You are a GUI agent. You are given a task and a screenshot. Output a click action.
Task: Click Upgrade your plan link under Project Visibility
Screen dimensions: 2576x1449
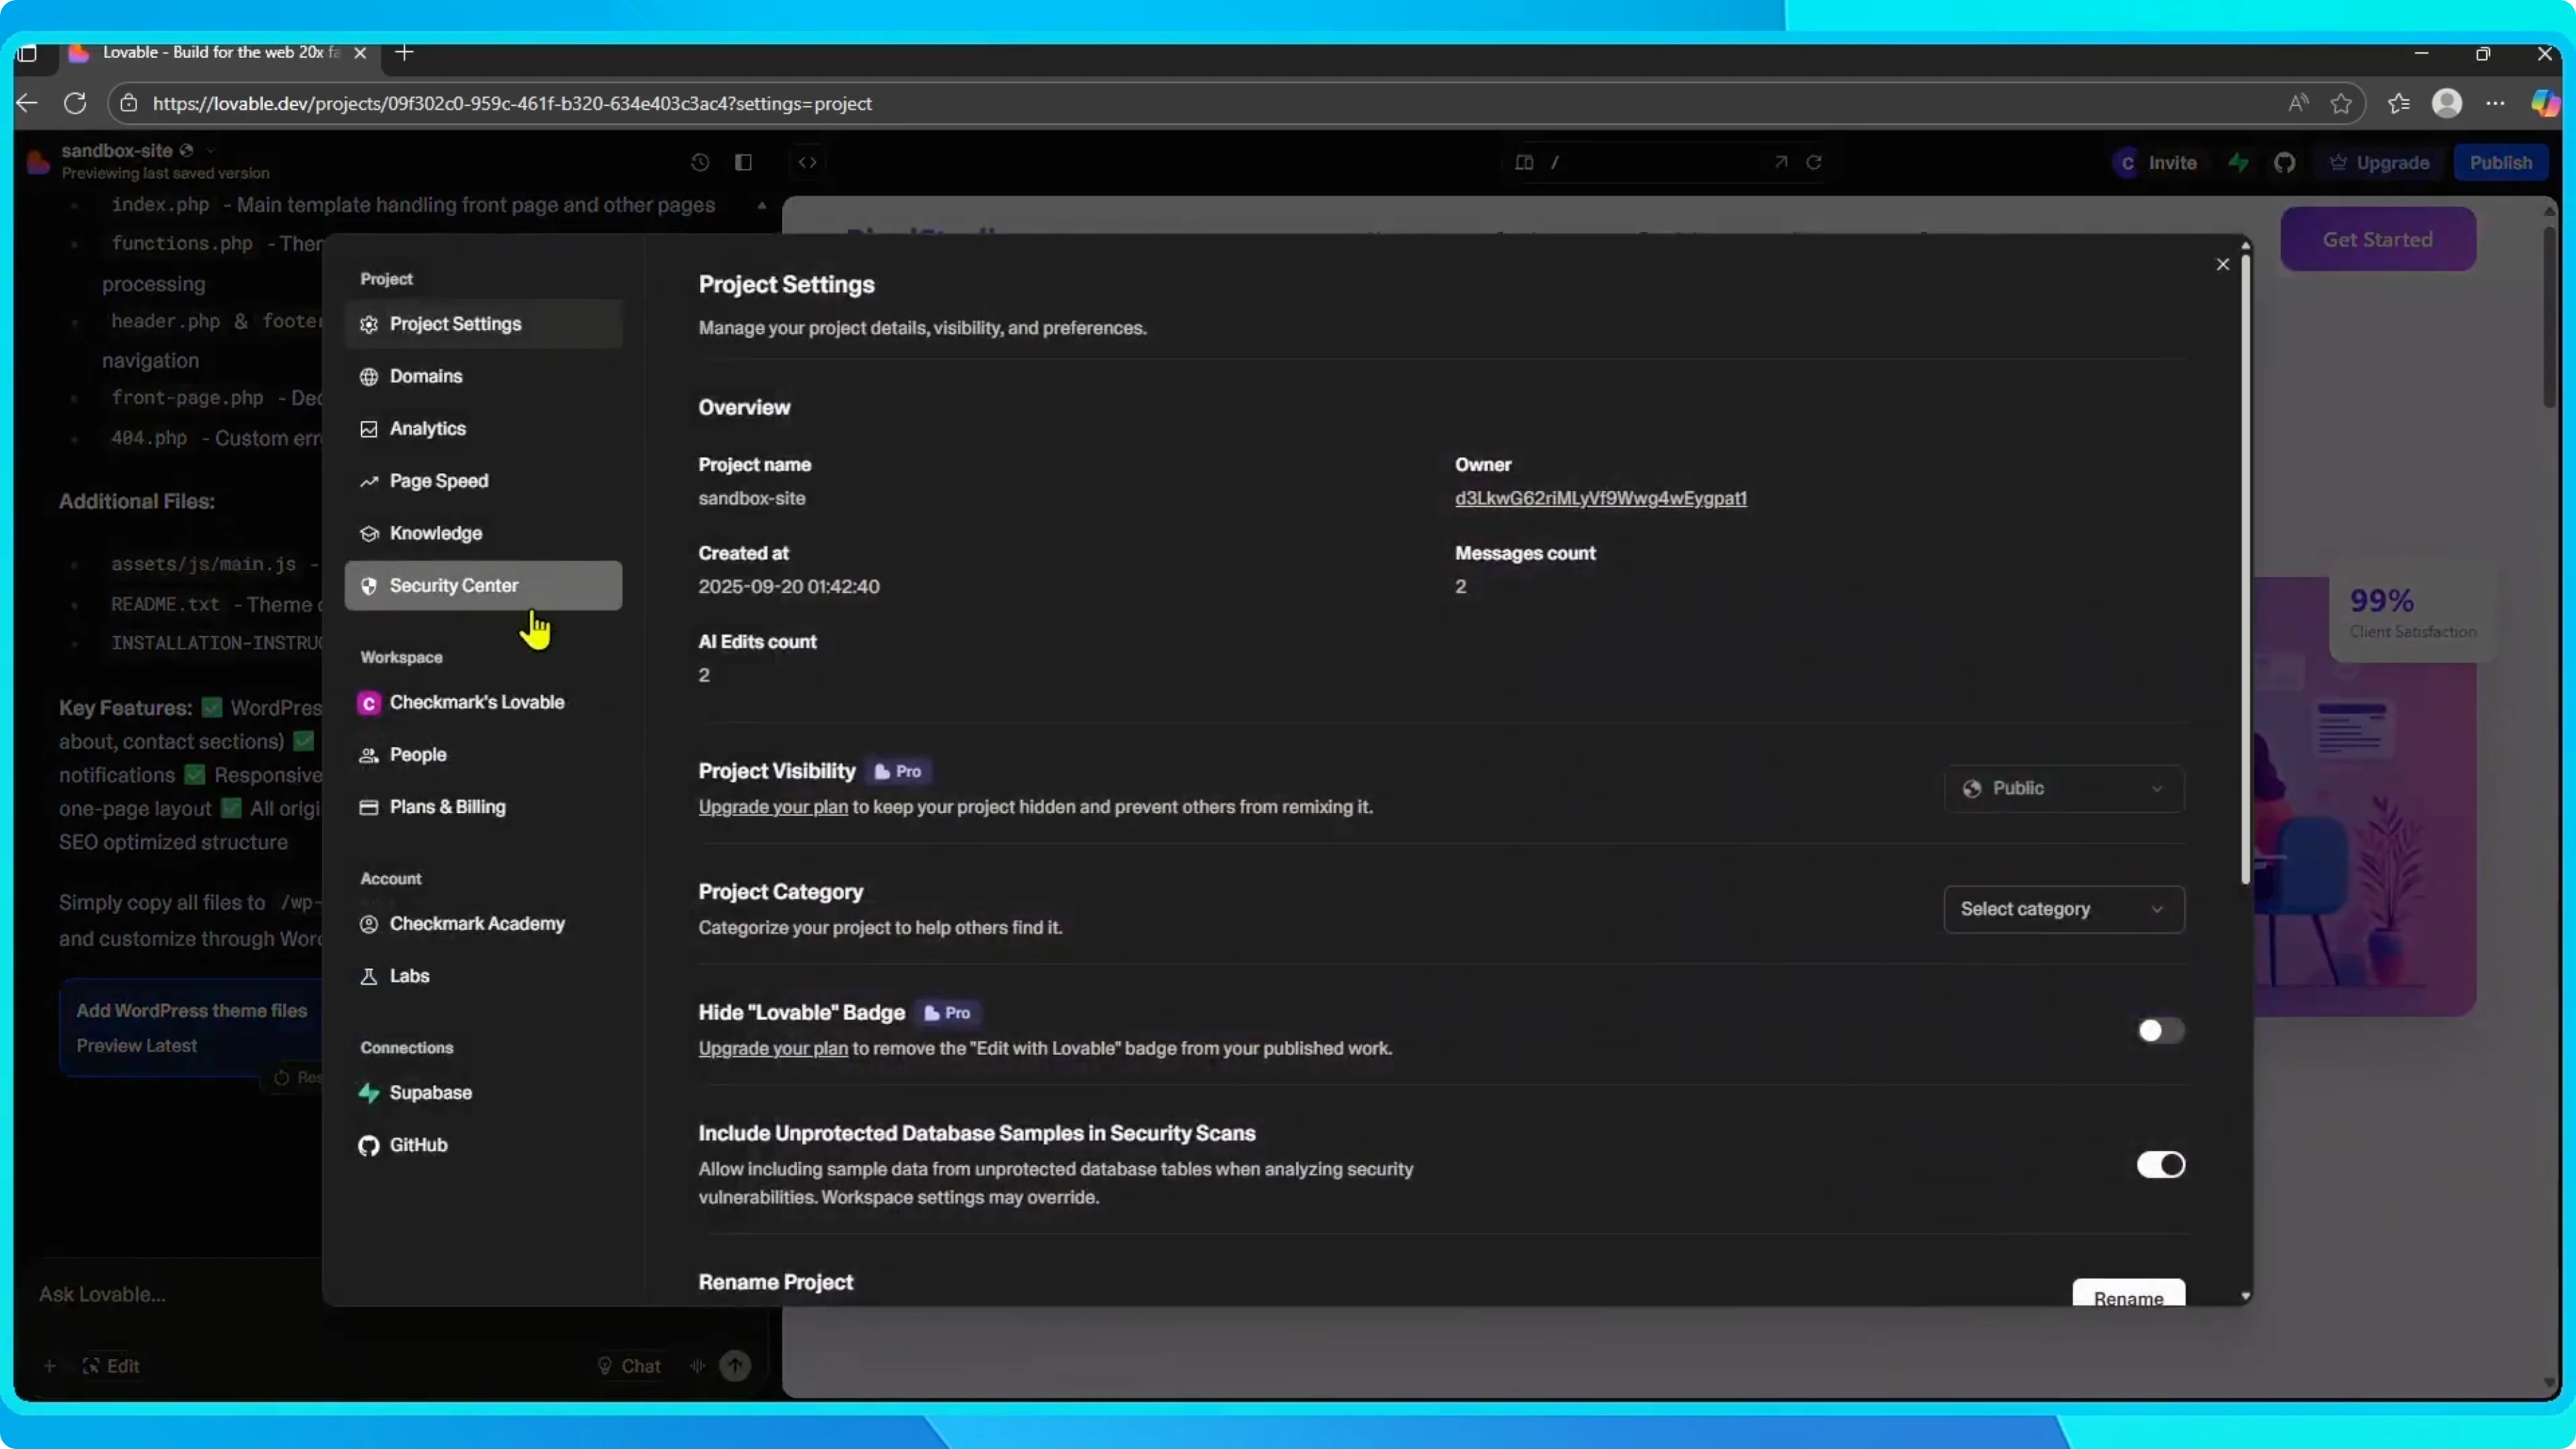click(x=772, y=807)
